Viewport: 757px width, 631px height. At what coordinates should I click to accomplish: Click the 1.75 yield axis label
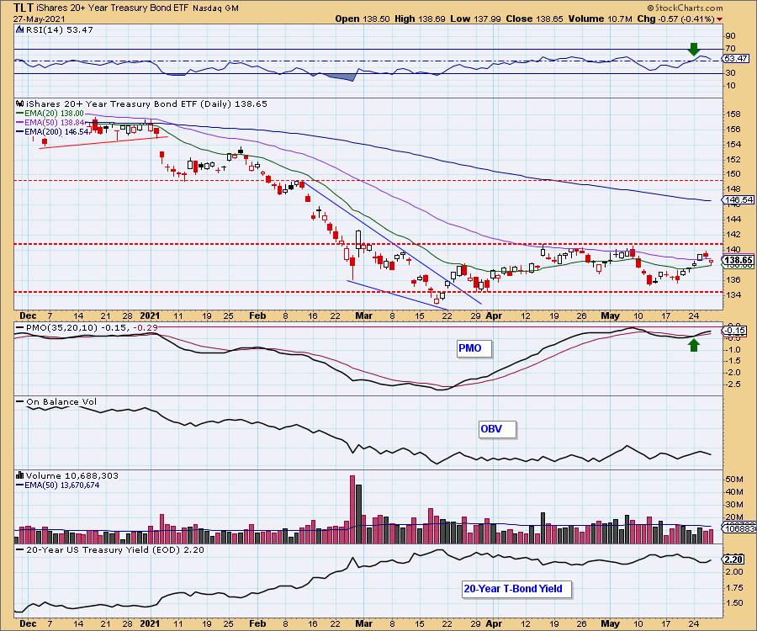733,587
